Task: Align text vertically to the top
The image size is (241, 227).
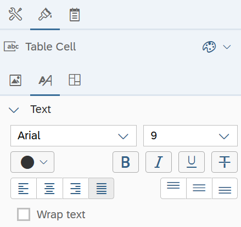Action: tap(173, 188)
